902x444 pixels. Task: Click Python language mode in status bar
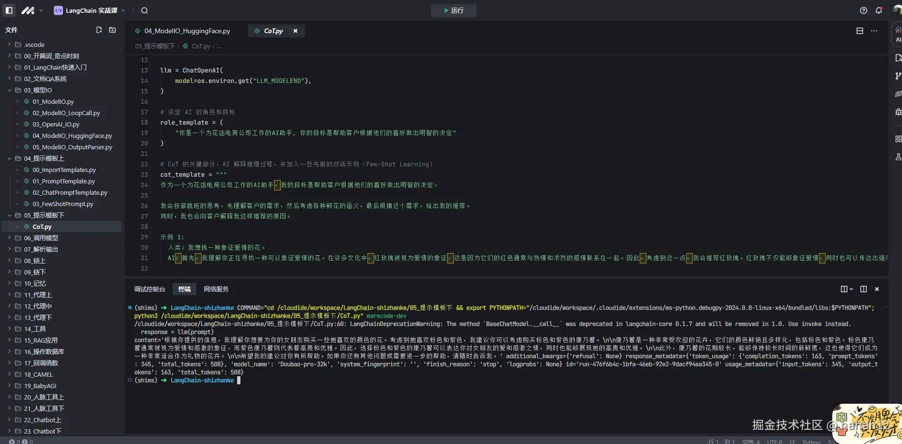click(x=811, y=442)
